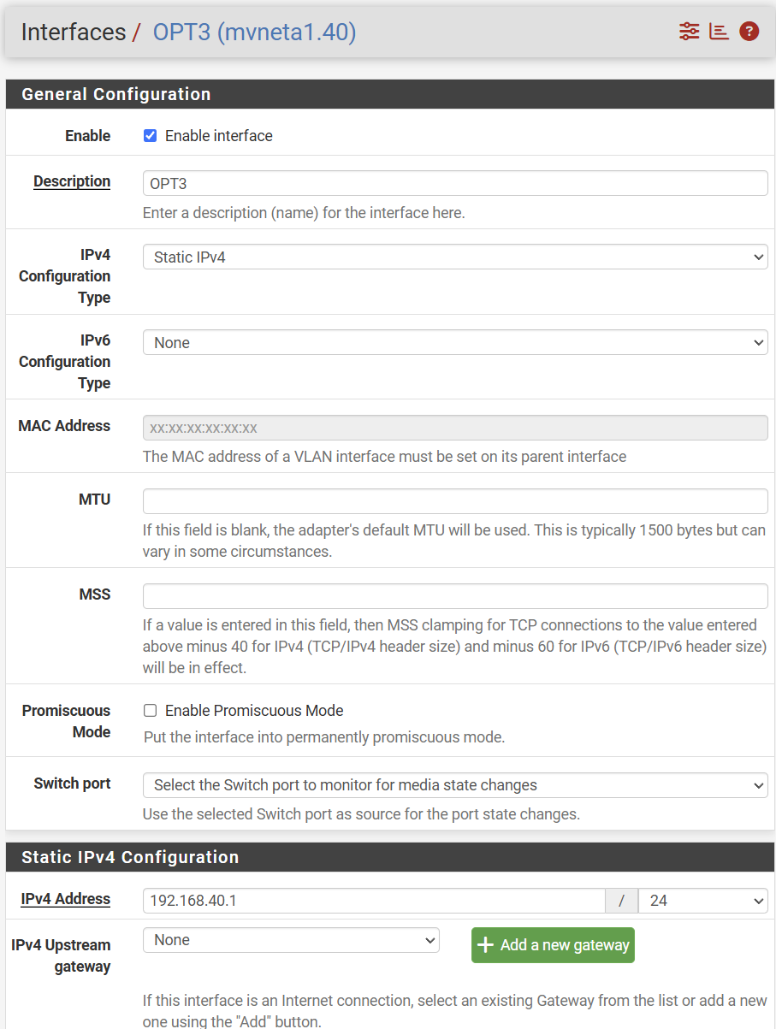
Task: Click OPT3 (mvneta1.40) breadcrumb title
Action: [254, 32]
